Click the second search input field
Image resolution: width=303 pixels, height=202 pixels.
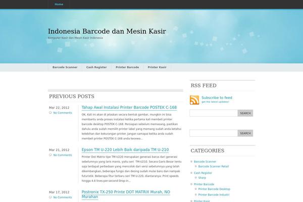point(214,133)
